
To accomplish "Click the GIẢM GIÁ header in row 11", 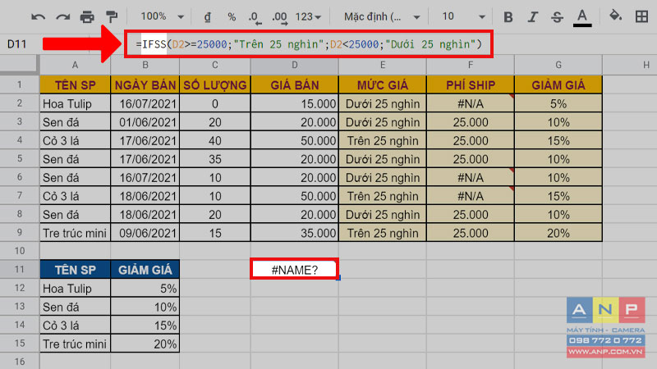I will pyautogui.click(x=145, y=270).
